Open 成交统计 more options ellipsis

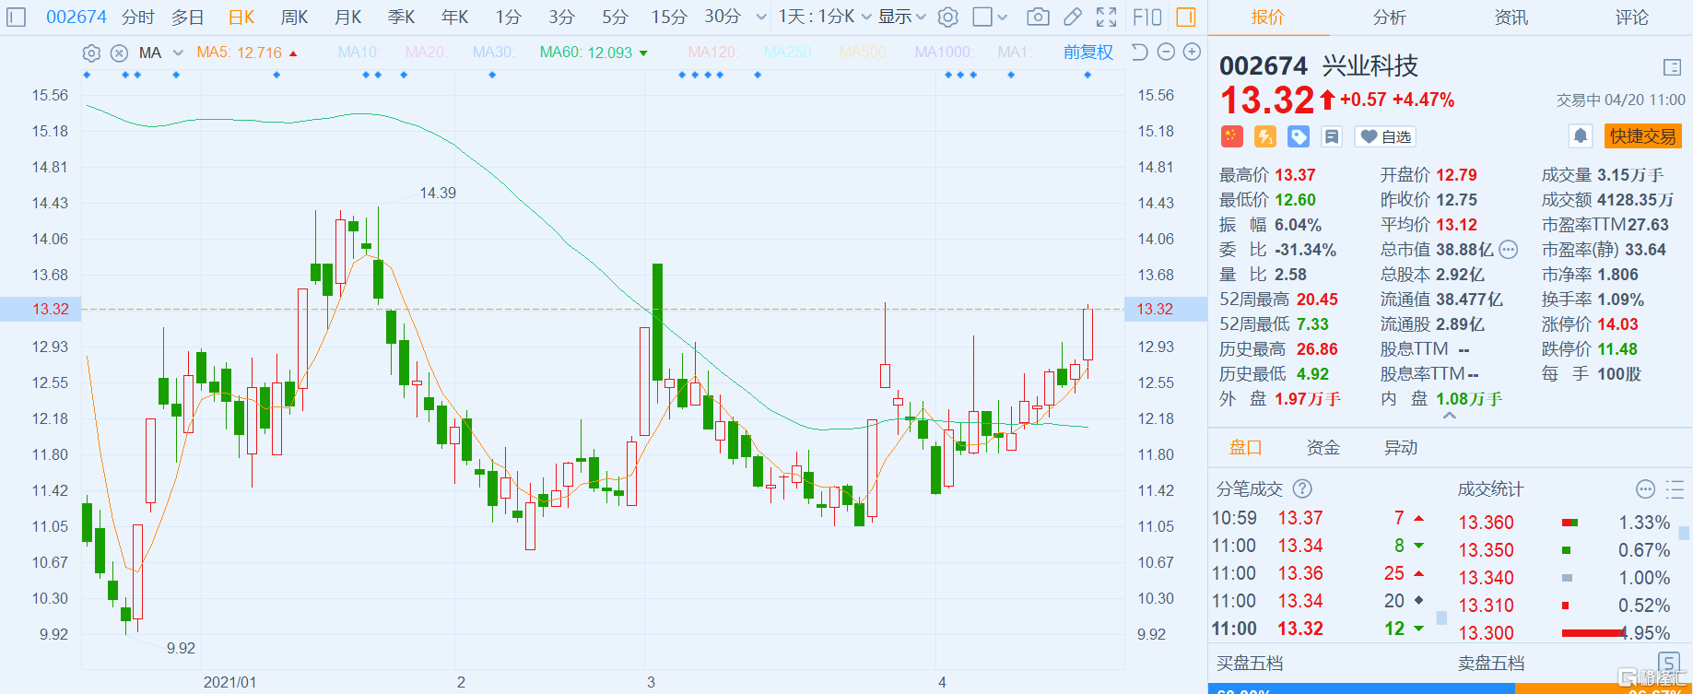1645,488
